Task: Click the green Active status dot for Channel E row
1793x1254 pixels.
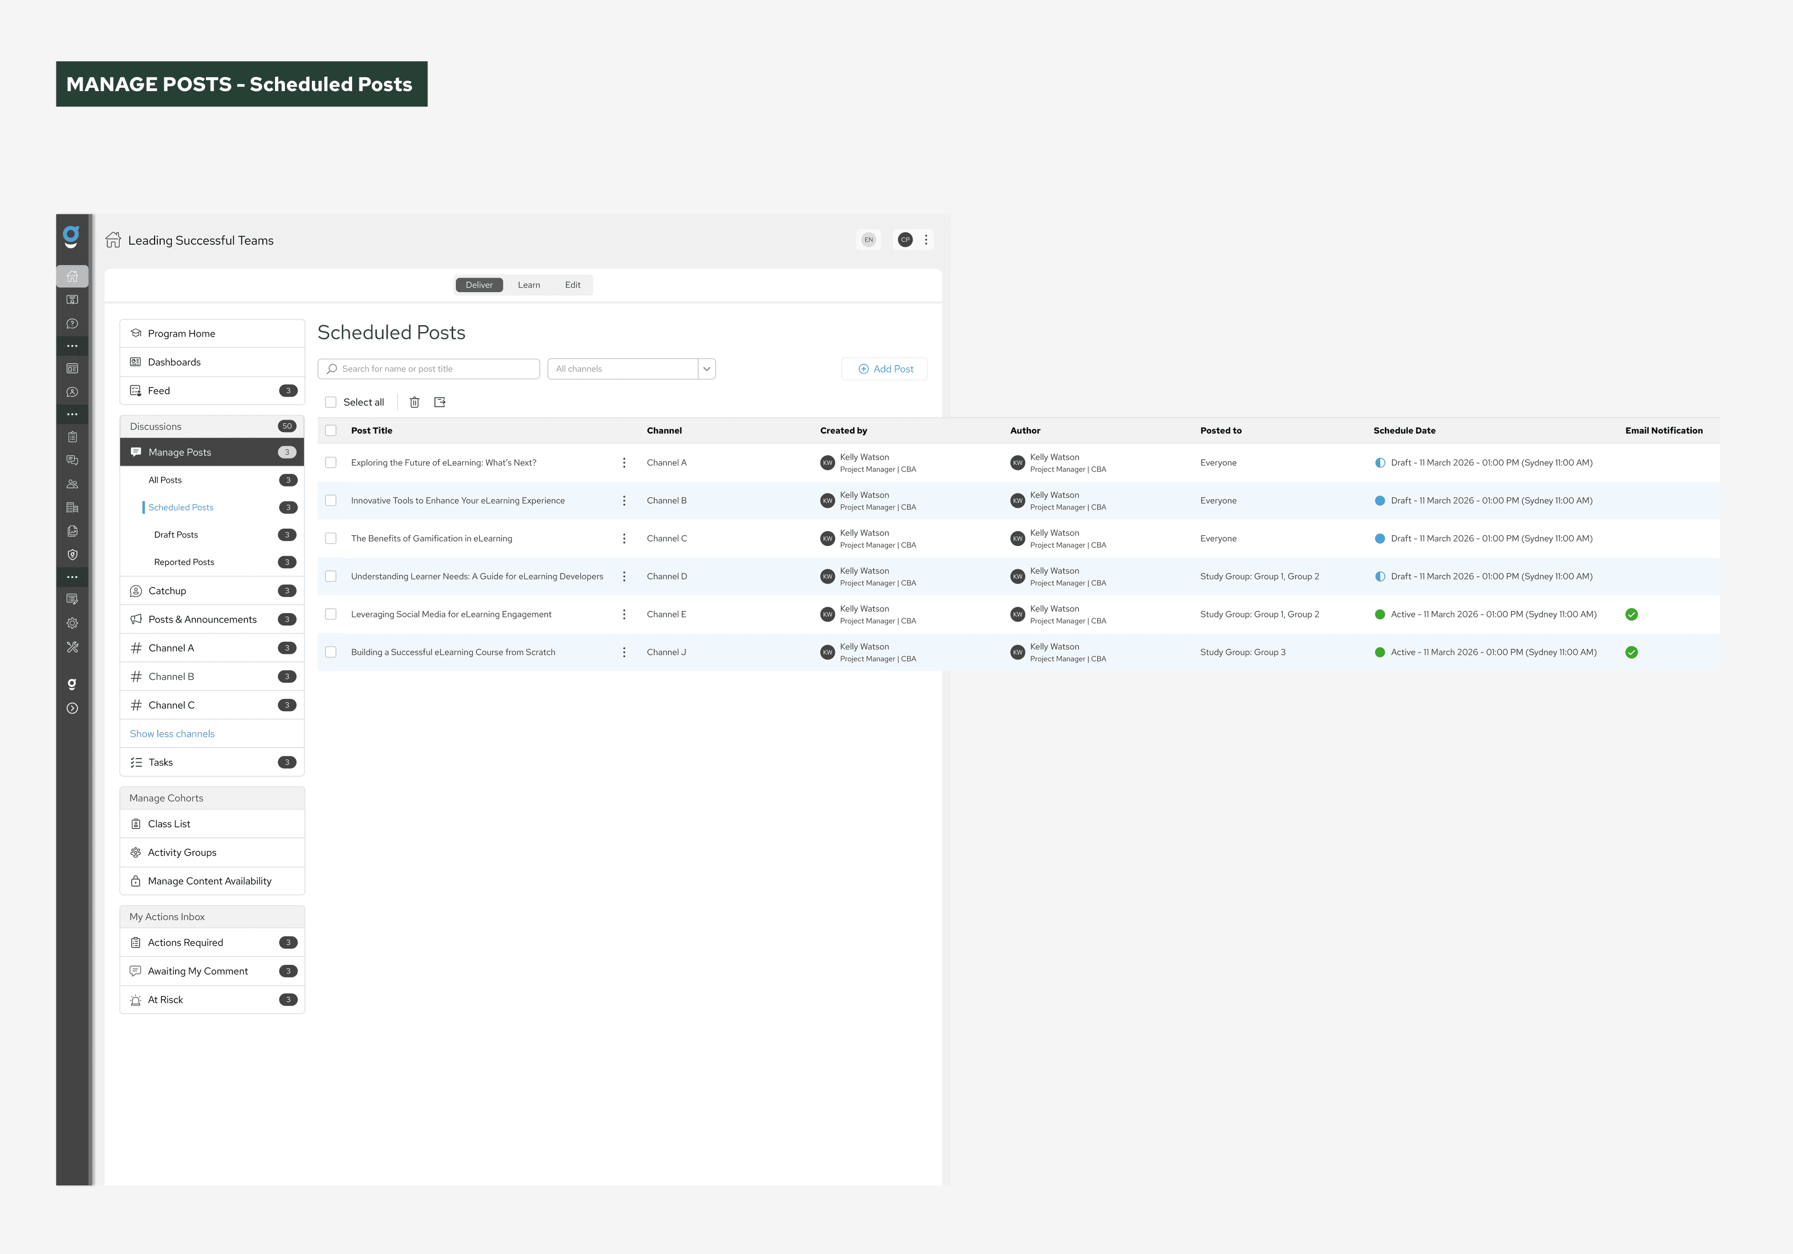Action: coord(1380,614)
